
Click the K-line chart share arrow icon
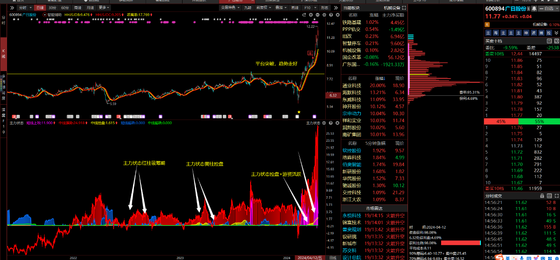(304, 15)
